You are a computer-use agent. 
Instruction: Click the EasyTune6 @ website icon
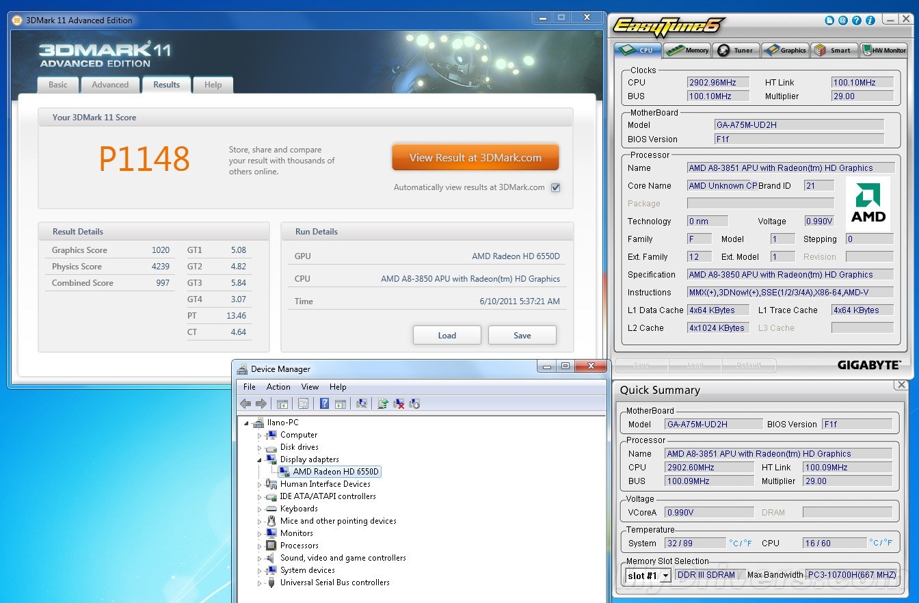click(843, 21)
